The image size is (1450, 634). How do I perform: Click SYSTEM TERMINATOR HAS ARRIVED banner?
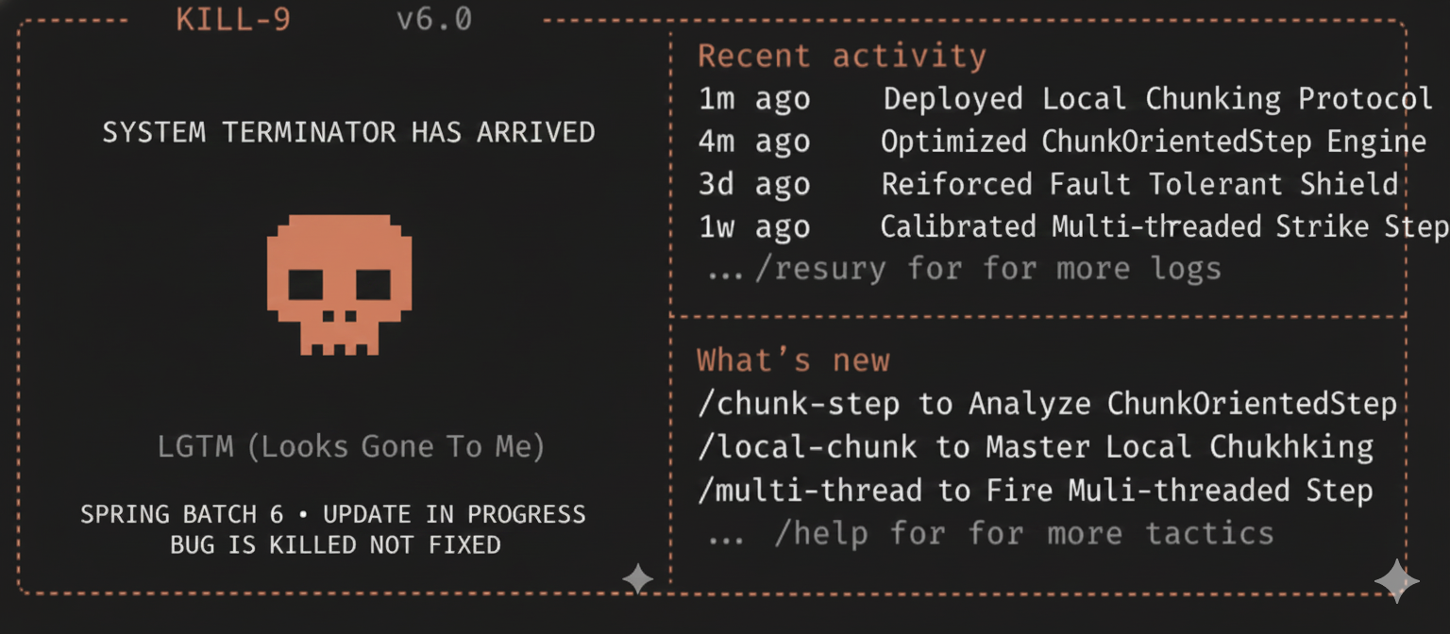pyautogui.click(x=348, y=132)
